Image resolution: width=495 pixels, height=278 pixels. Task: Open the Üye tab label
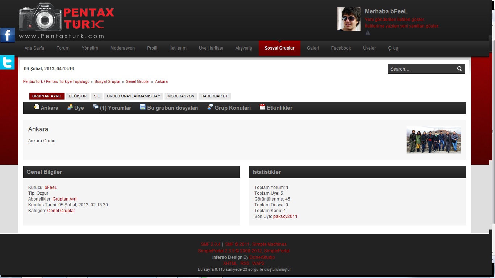[79, 108]
